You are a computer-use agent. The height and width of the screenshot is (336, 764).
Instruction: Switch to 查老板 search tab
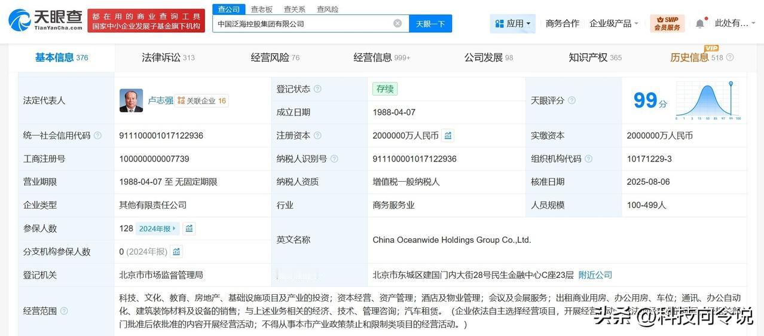[261, 9]
